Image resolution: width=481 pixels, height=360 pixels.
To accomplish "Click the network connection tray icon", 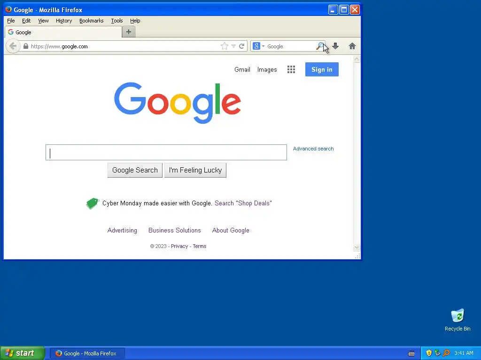I will coord(437,353).
